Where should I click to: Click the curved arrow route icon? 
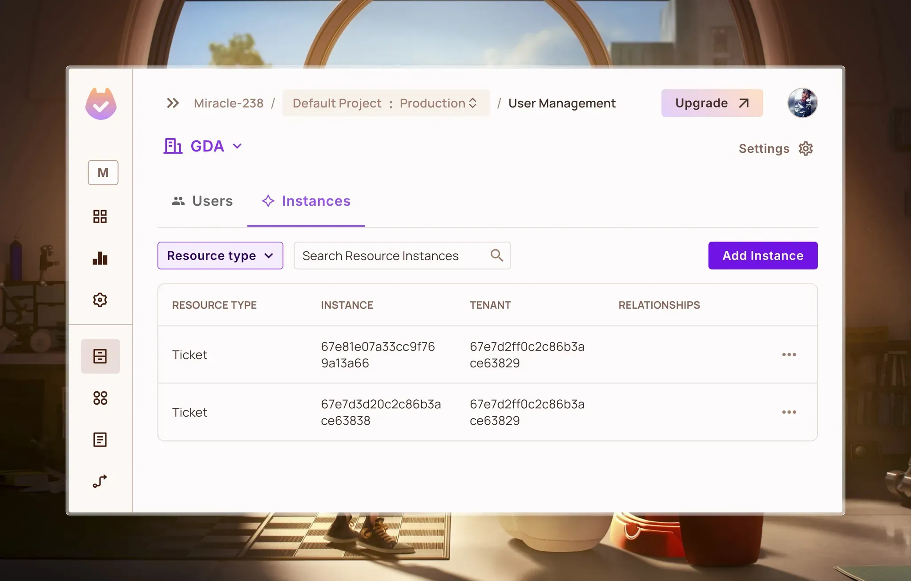pyautogui.click(x=100, y=481)
